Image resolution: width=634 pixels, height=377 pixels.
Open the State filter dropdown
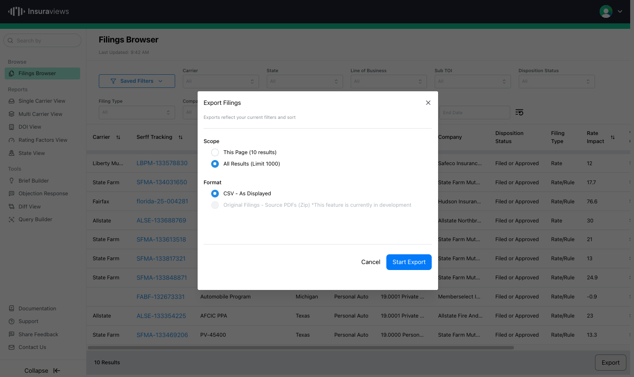(305, 82)
